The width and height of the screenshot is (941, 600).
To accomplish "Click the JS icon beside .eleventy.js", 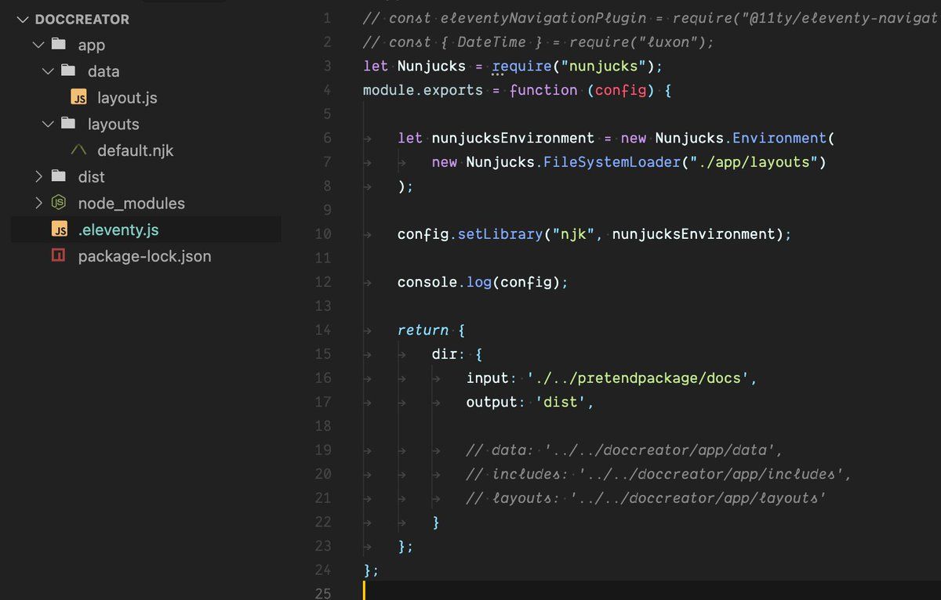I will [59, 230].
